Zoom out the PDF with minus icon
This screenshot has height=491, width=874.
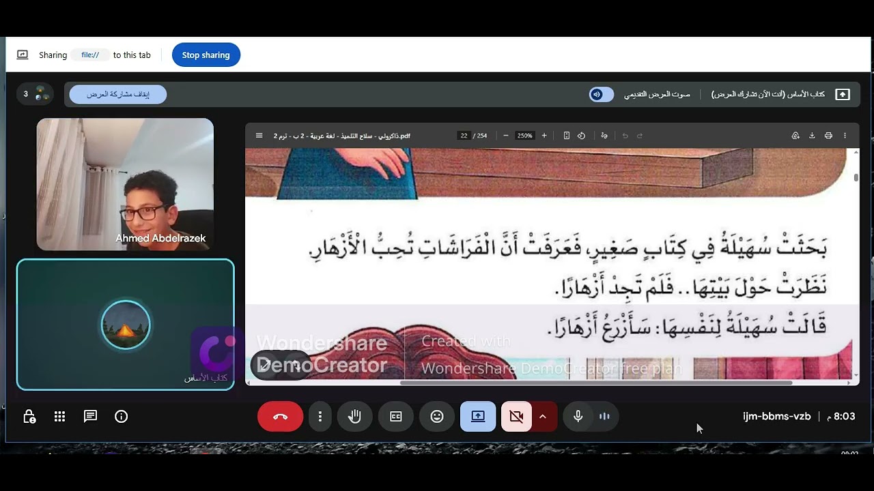coord(505,136)
